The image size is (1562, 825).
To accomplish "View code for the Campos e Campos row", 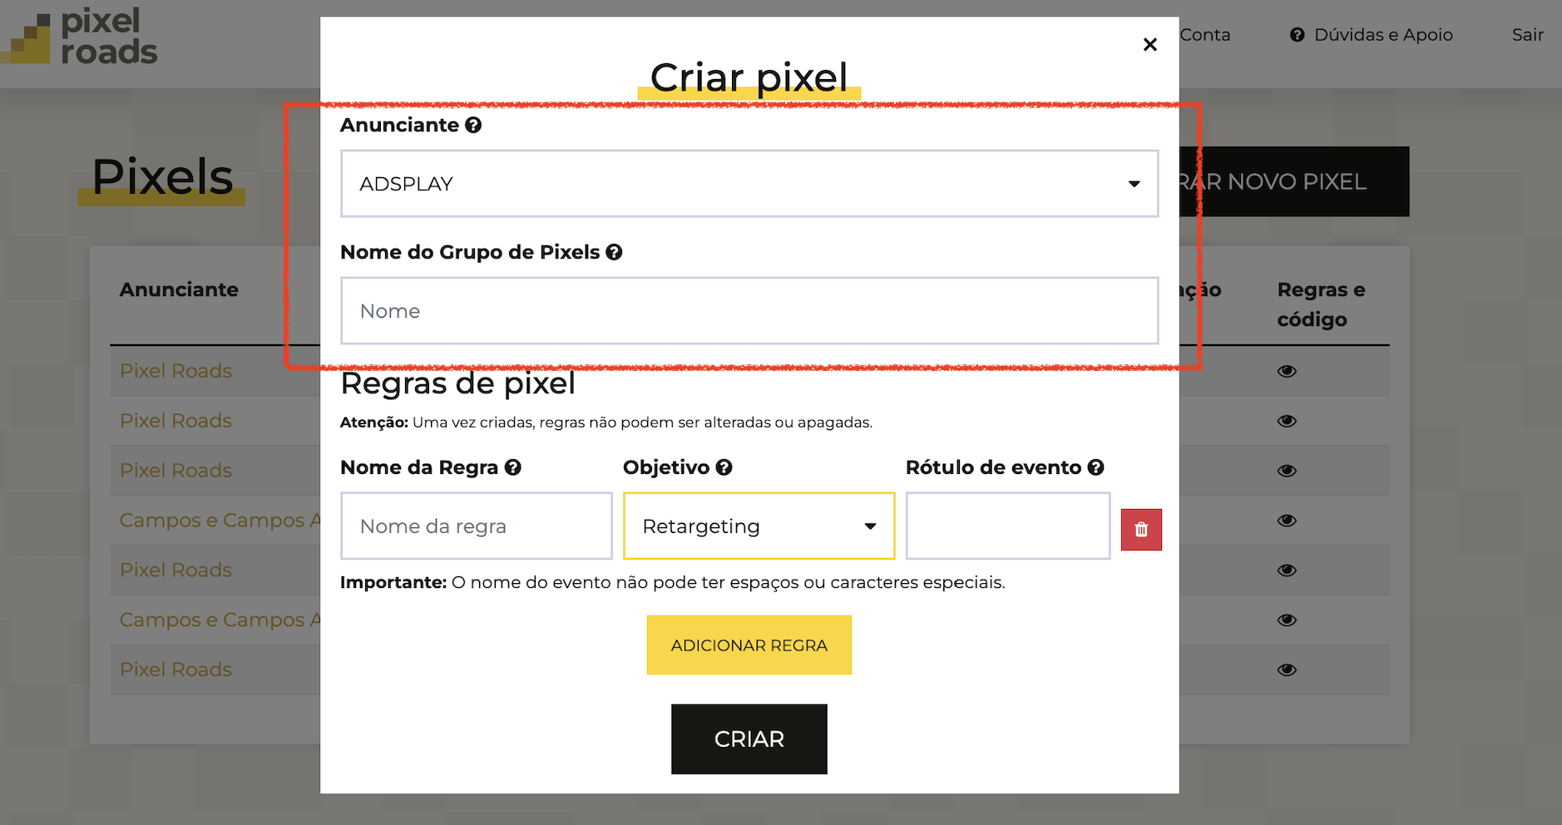I will tap(1286, 520).
